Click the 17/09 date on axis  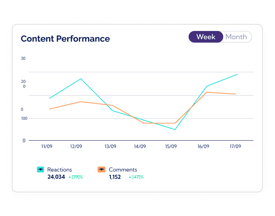235,146
